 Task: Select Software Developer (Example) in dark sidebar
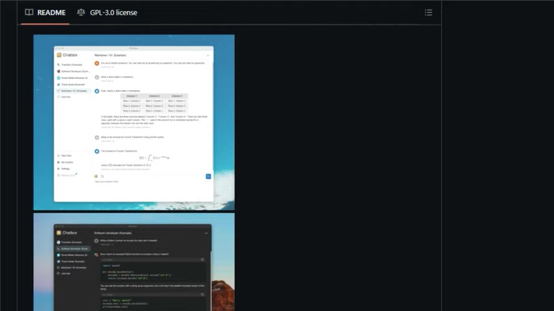[73, 249]
